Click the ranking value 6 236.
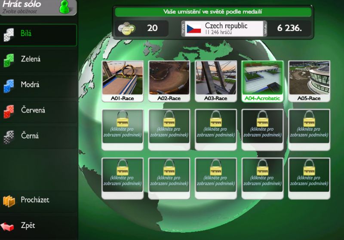This screenshot has width=344, height=240. [x=289, y=28]
